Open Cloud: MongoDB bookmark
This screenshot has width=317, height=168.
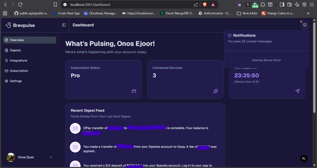point(177,13)
